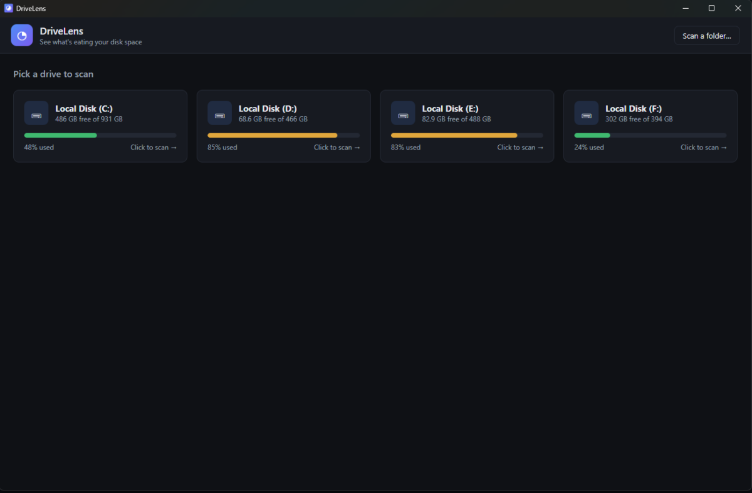
Task: Click the DriveLens pie-chart logo icon
Action: point(22,35)
